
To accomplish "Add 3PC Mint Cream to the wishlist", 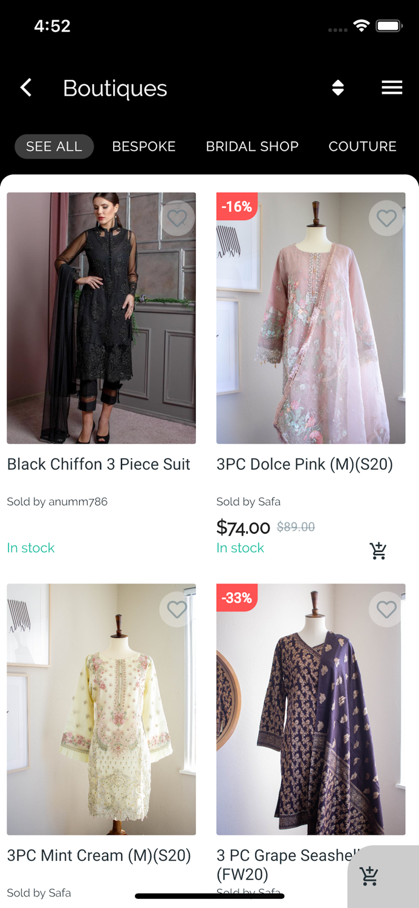I will pyautogui.click(x=177, y=610).
